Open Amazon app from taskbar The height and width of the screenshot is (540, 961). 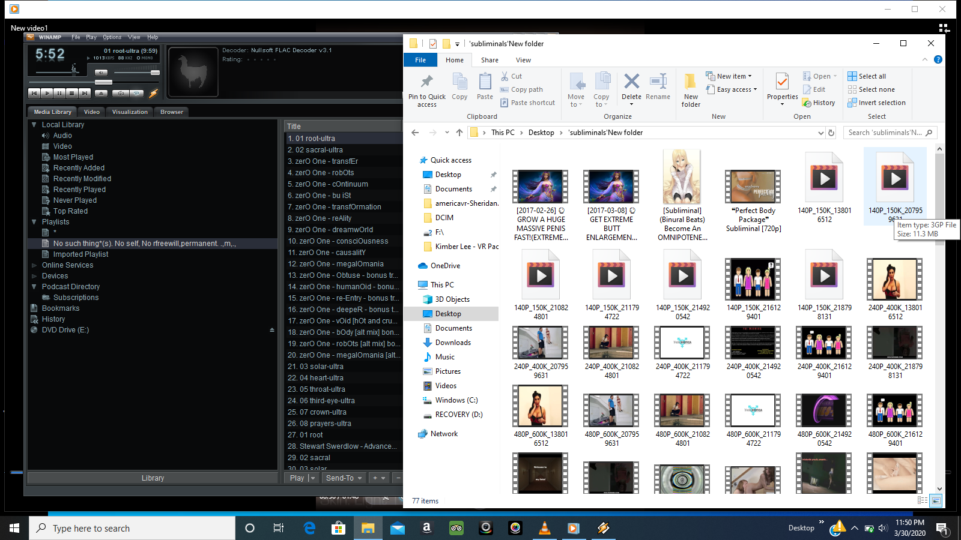pos(427,528)
